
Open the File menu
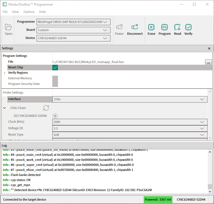[x=5, y=12]
